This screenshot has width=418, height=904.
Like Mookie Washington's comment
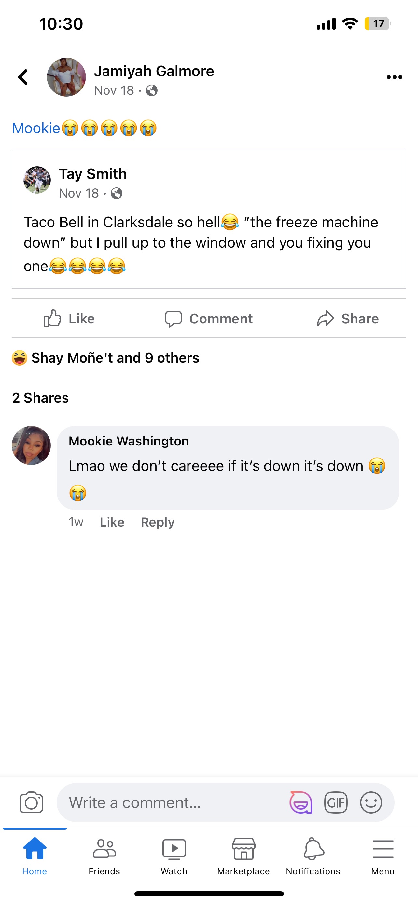112,522
